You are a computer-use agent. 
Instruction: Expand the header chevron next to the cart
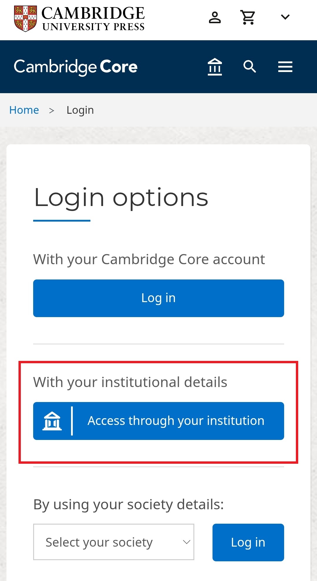(285, 17)
